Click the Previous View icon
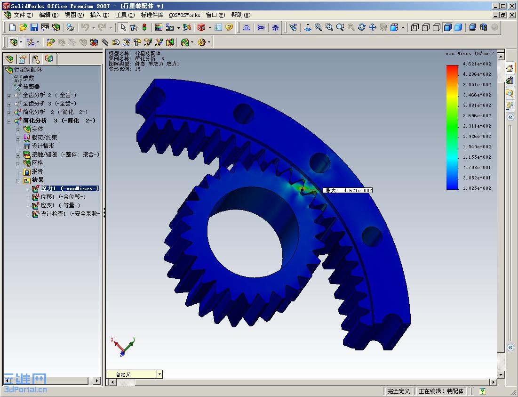The width and height of the screenshot is (518, 397). coord(293,27)
